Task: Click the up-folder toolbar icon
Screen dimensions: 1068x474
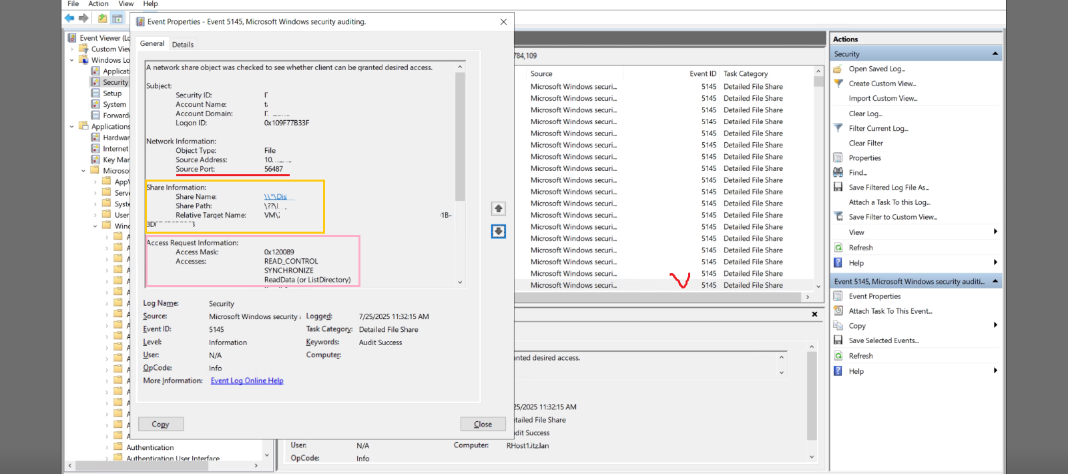Action: [x=103, y=18]
